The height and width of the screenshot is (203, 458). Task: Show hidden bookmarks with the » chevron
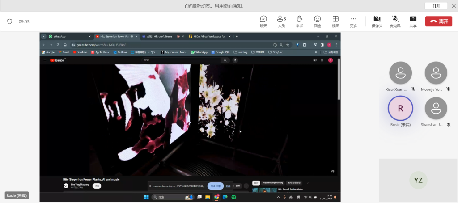[316, 52]
